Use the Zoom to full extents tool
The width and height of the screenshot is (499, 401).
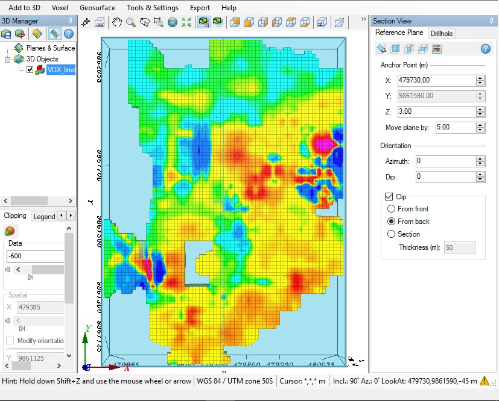click(x=188, y=21)
